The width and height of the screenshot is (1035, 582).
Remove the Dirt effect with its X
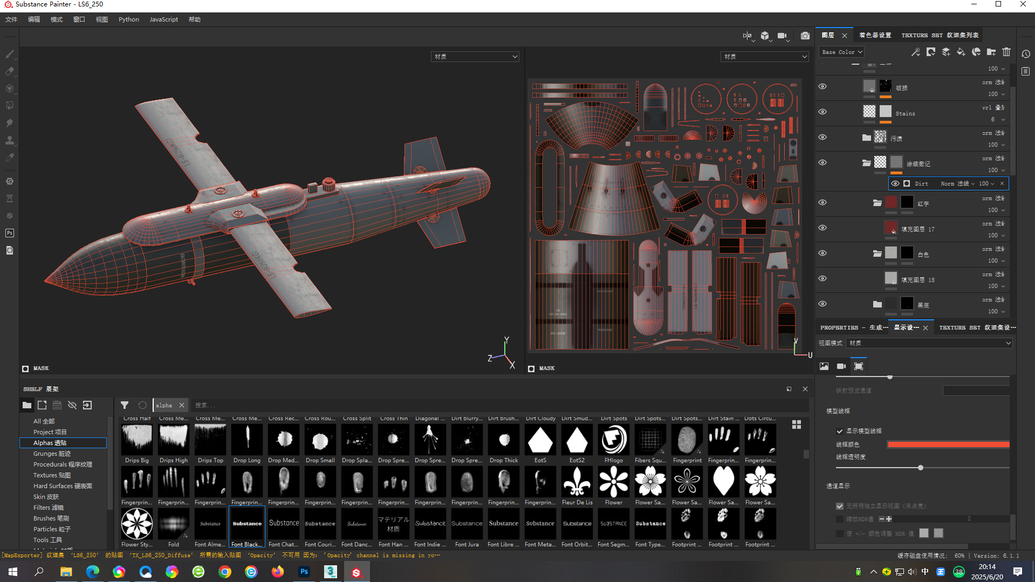click(1002, 183)
